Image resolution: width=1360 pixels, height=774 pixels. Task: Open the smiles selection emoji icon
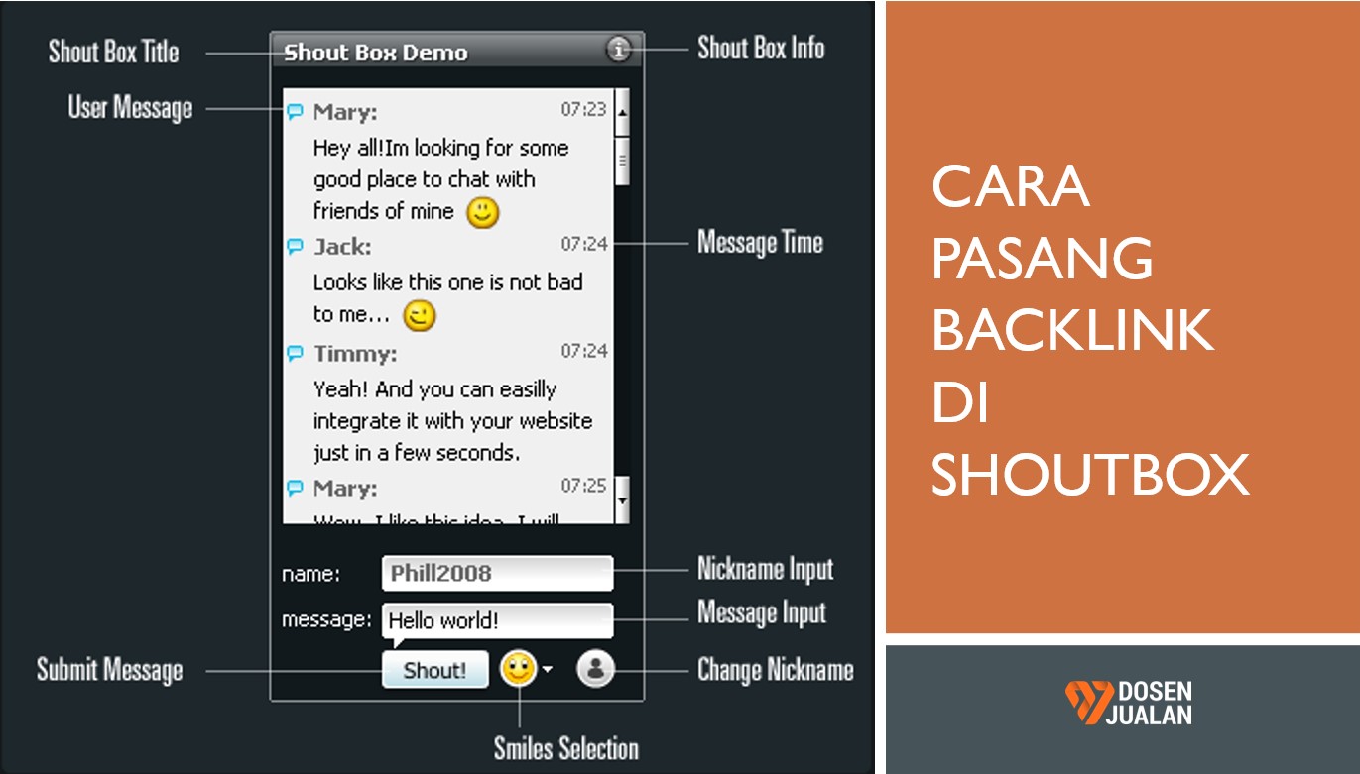pyautogui.click(x=517, y=669)
